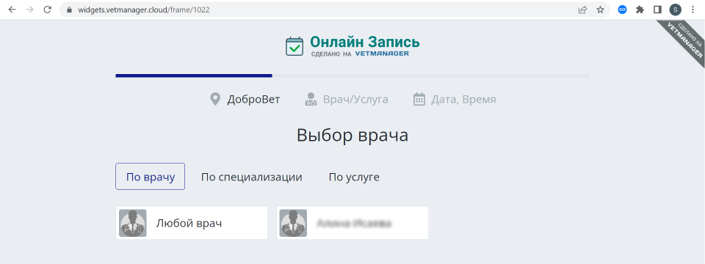Go back using the browser back arrow
This screenshot has height=264, width=705.
12,10
